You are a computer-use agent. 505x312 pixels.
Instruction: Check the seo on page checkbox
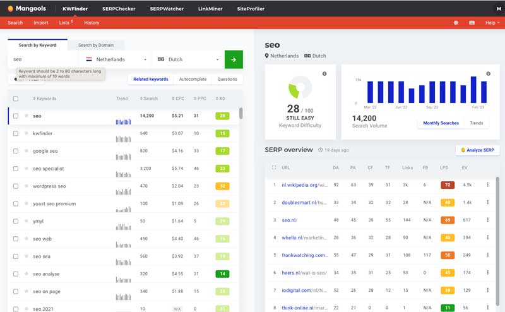(x=16, y=291)
